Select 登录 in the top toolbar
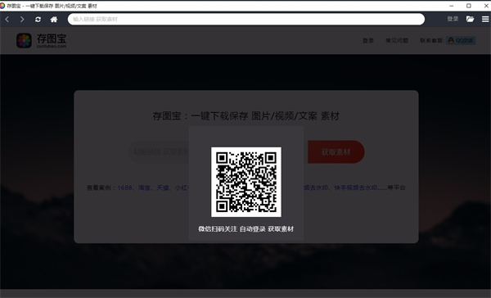Image resolution: width=491 pixels, height=298 pixels. 453,19
